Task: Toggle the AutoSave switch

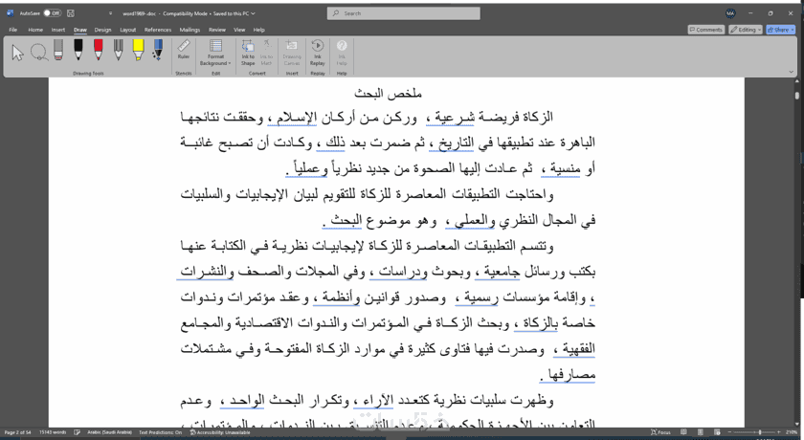Action: pyautogui.click(x=52, y=13)
